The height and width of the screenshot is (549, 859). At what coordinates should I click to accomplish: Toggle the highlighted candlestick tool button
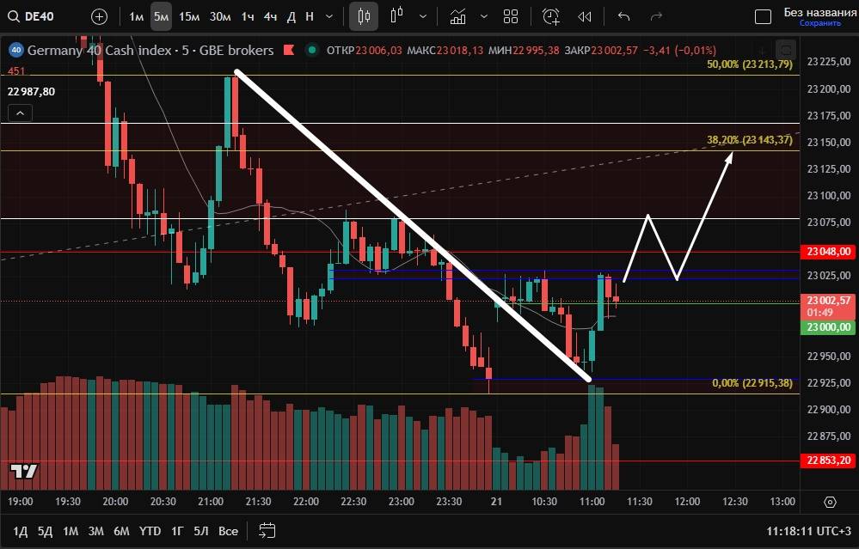click(364, 16)
